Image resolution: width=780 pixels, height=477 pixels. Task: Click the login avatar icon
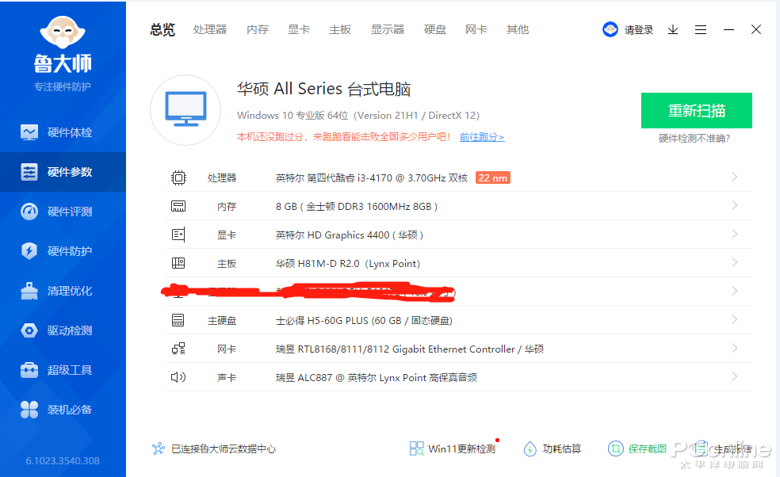[x=610, y=30]
